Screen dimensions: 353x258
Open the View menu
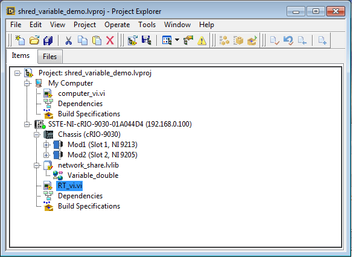pyautogui.click(x=58, y=25)
